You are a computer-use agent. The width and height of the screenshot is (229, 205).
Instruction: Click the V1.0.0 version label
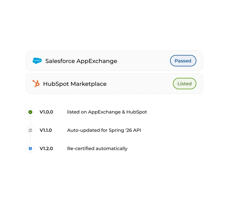[46, 112]
